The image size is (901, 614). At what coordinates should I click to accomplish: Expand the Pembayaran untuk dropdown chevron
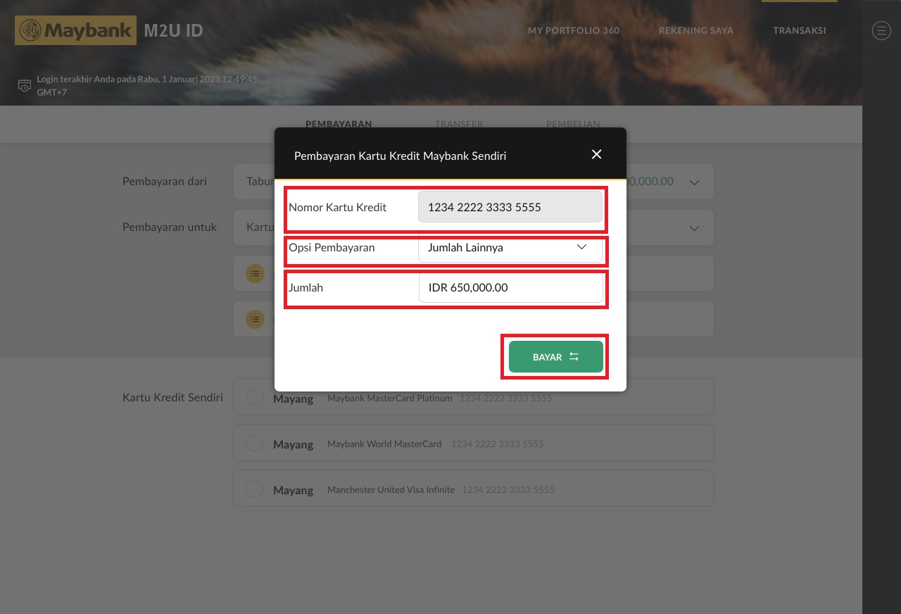[694, 228]
